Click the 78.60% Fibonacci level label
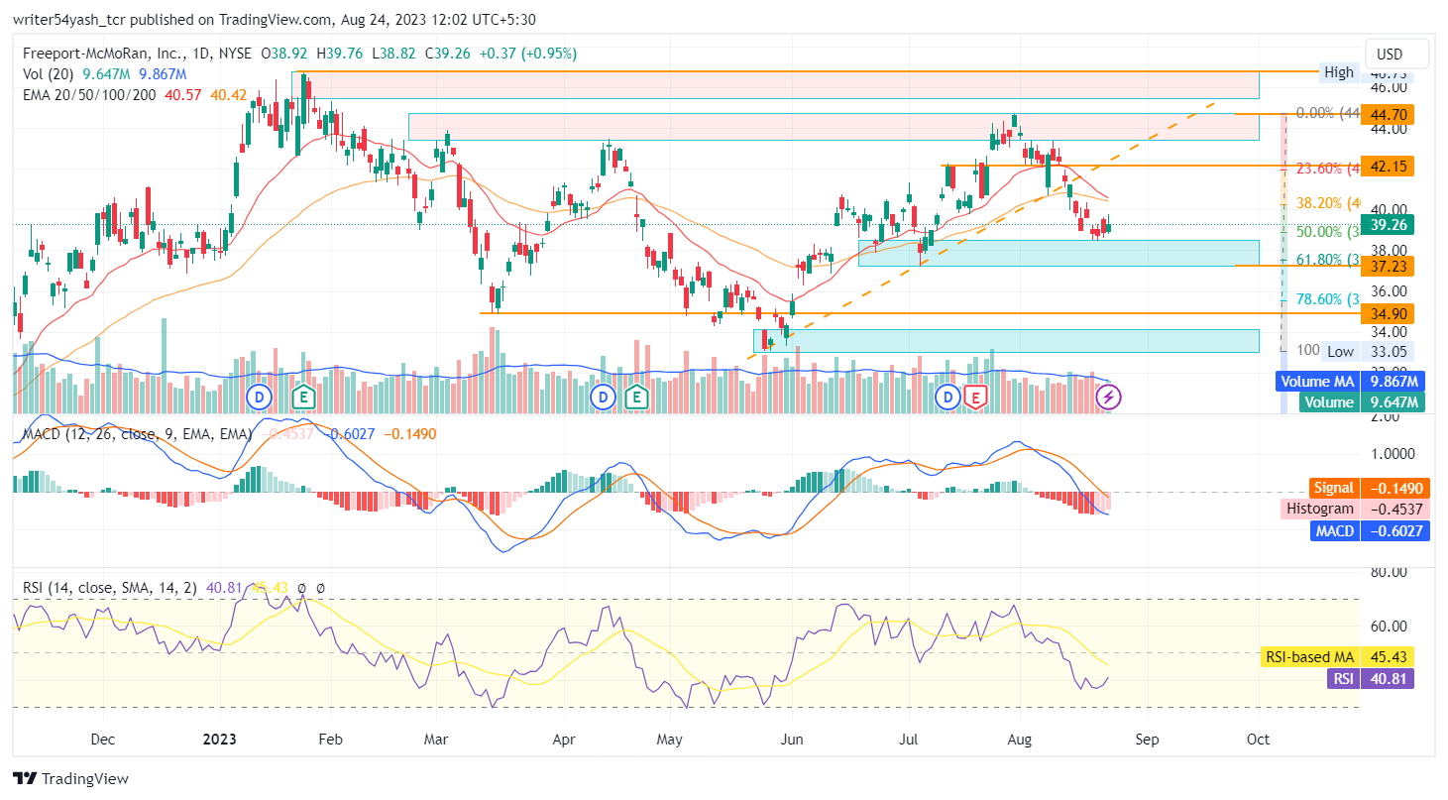 [1328, 298]
